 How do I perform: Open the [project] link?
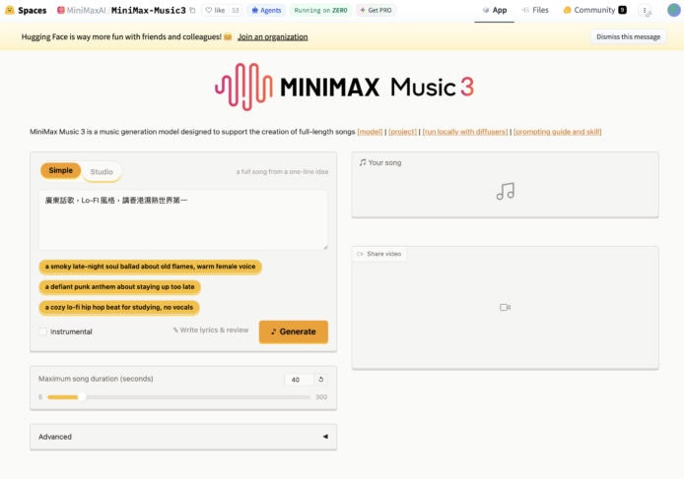click(403, 132)
